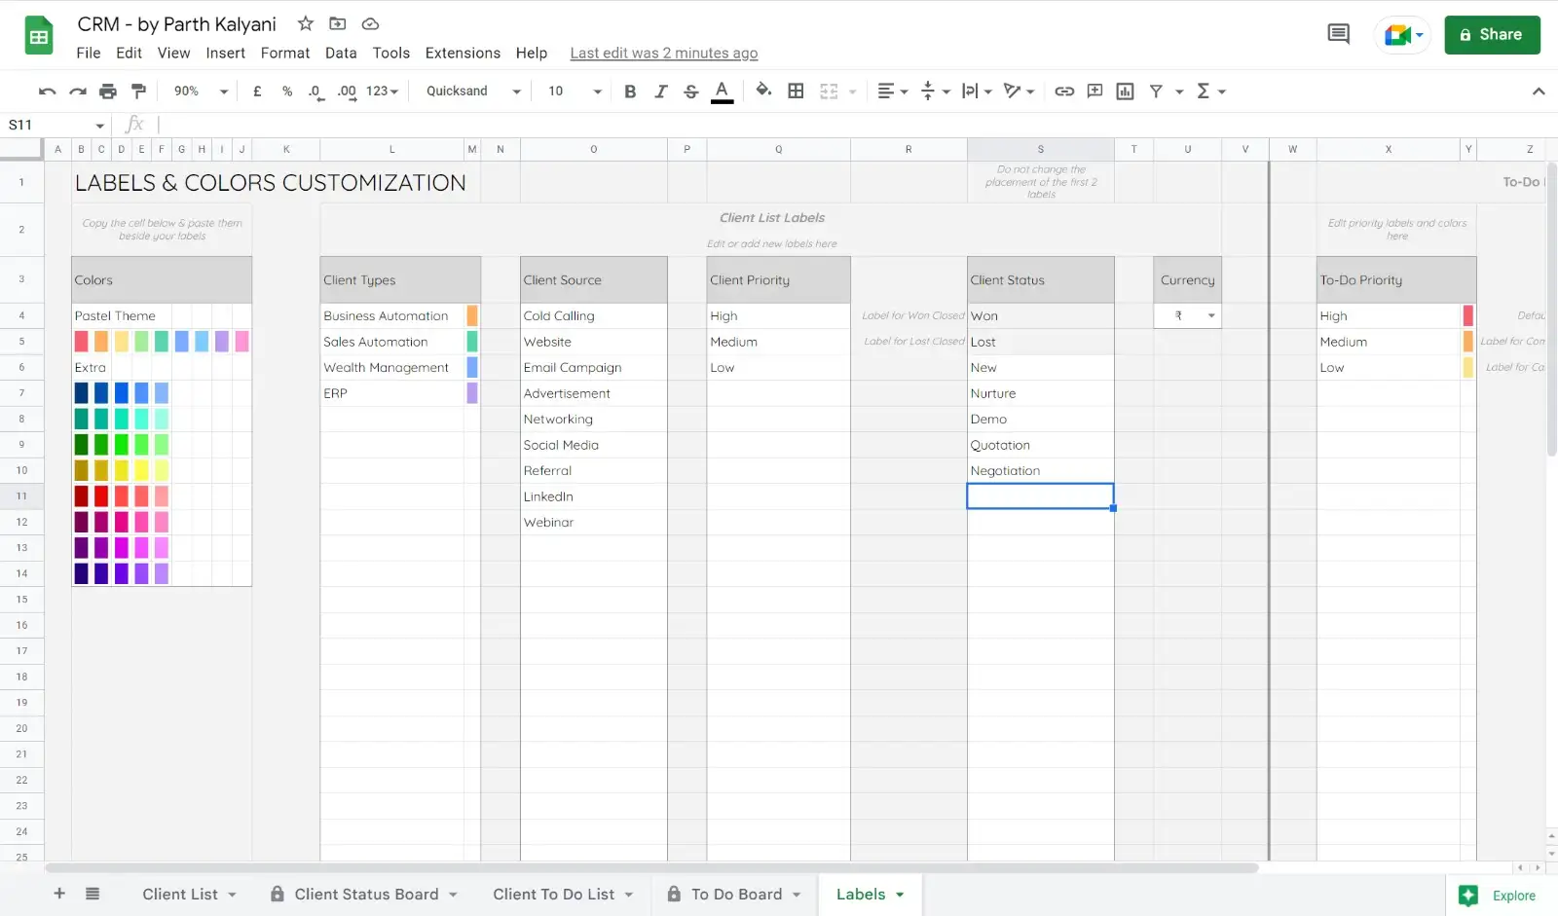The width and height of the screenshot is (1558, 916).
Task: Print the spreadsheet via printer icon
Action: (x=108, y=92)
